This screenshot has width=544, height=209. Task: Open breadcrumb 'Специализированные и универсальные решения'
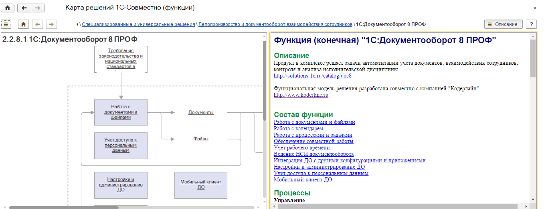point(138,24)
